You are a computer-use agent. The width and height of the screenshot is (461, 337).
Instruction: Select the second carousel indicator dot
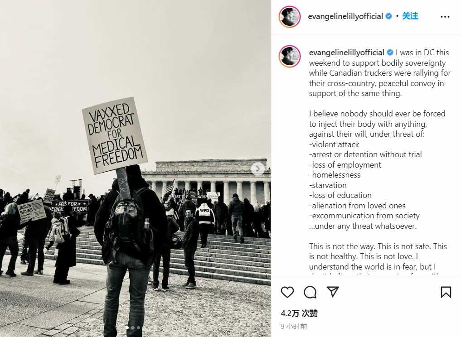coord(133,327)
